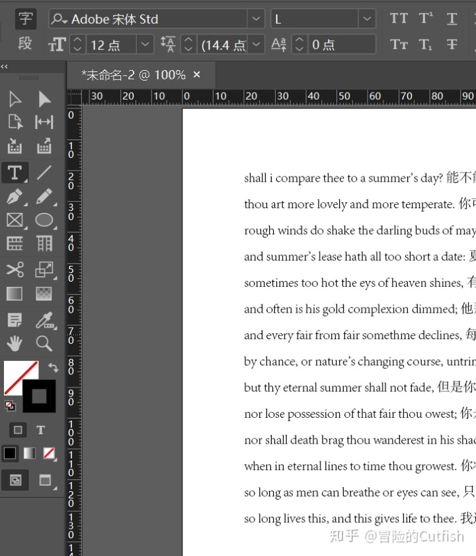Select the Horizontal Grid tool
This screenshot has width=476, height=556.
[15, 243]
